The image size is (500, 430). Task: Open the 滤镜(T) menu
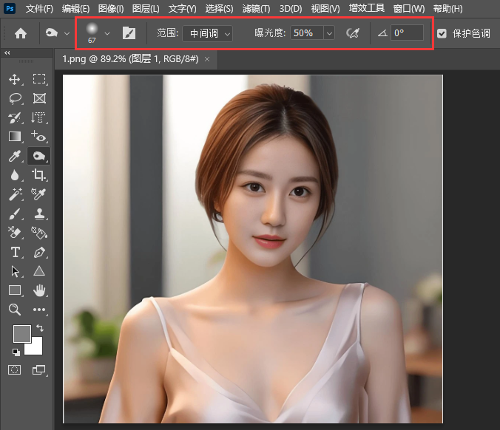point(256,9)
